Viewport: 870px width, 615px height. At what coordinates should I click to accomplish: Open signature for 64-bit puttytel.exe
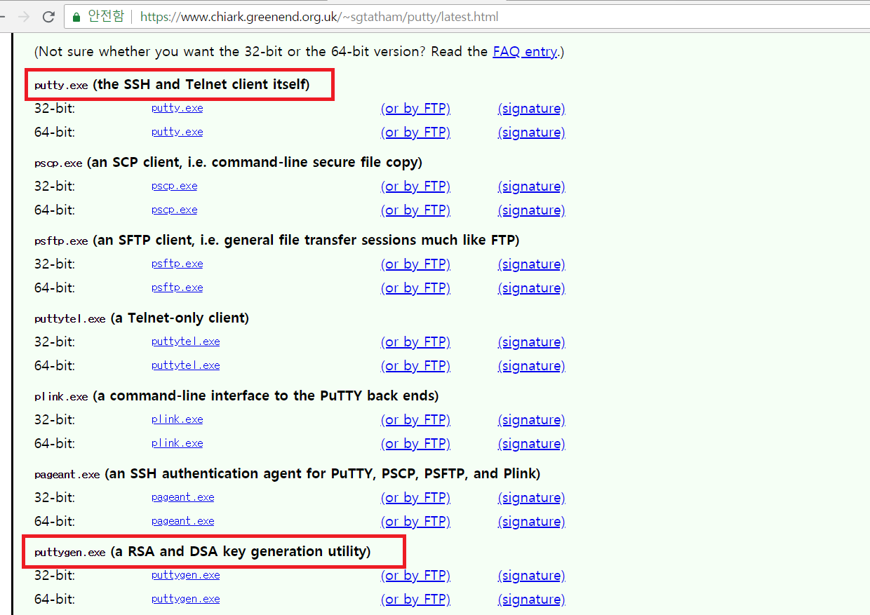(531, 366)
